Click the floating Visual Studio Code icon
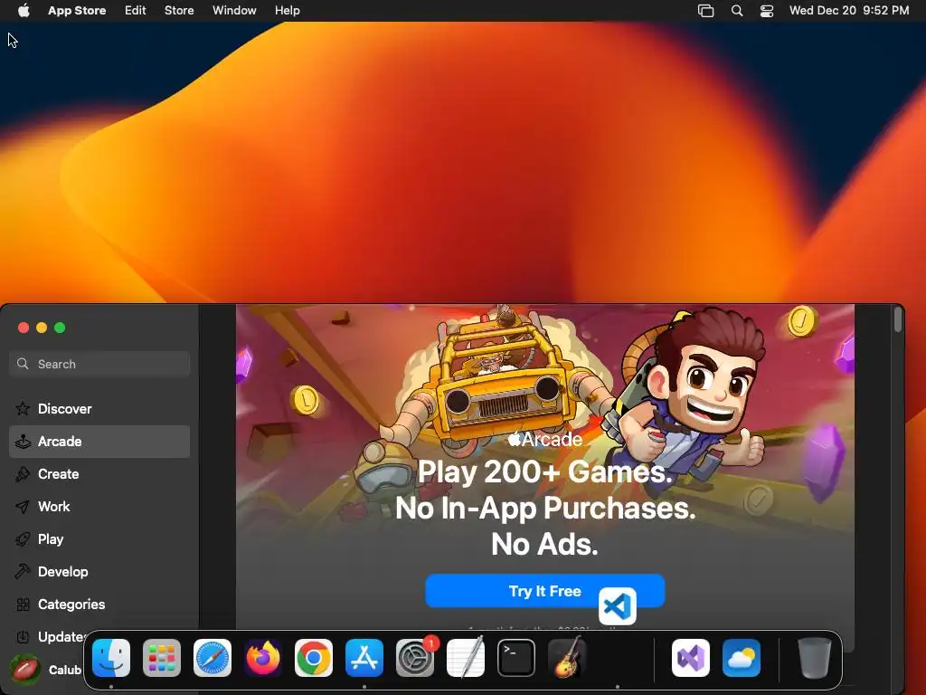This screenshot has width=926, height=695. [x=618, y=606]
